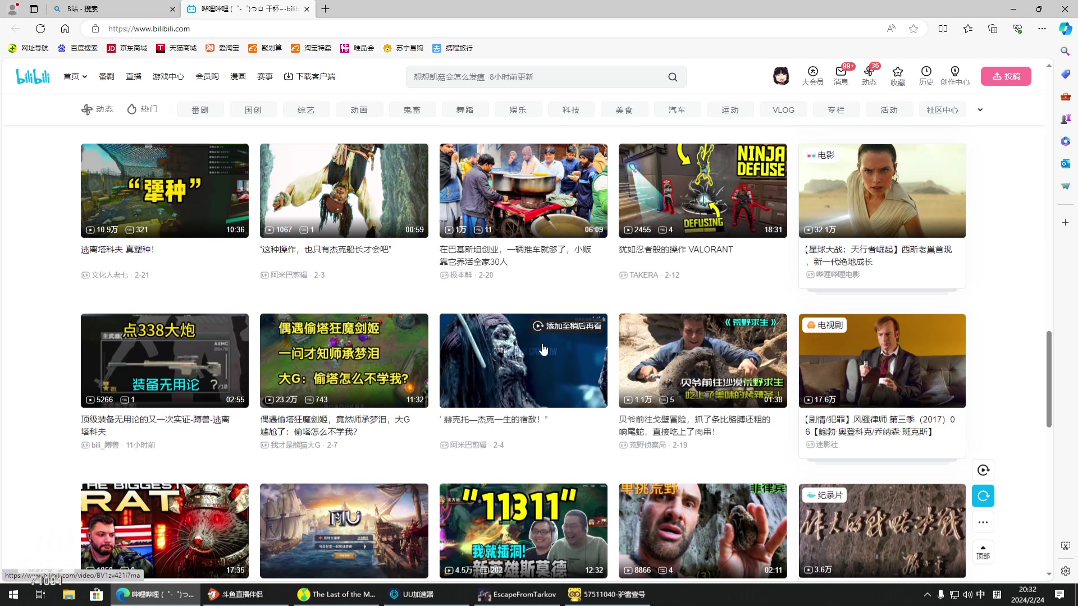Image resolution: width=1078 pixels, height=606 pixels.
Task: Click the page vertical scrollbar
Action: 1048,379
